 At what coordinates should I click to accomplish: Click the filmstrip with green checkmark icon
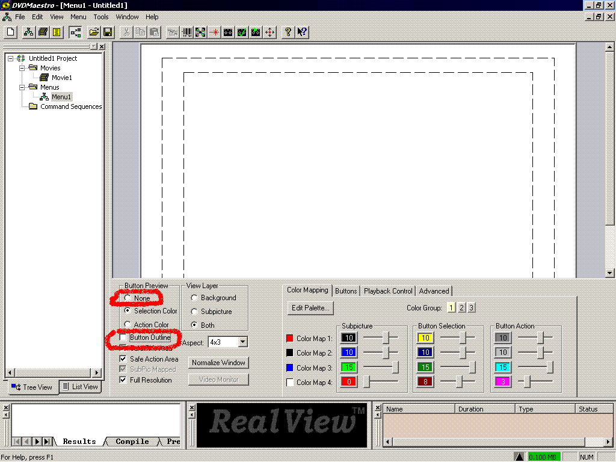coord(242,32)
